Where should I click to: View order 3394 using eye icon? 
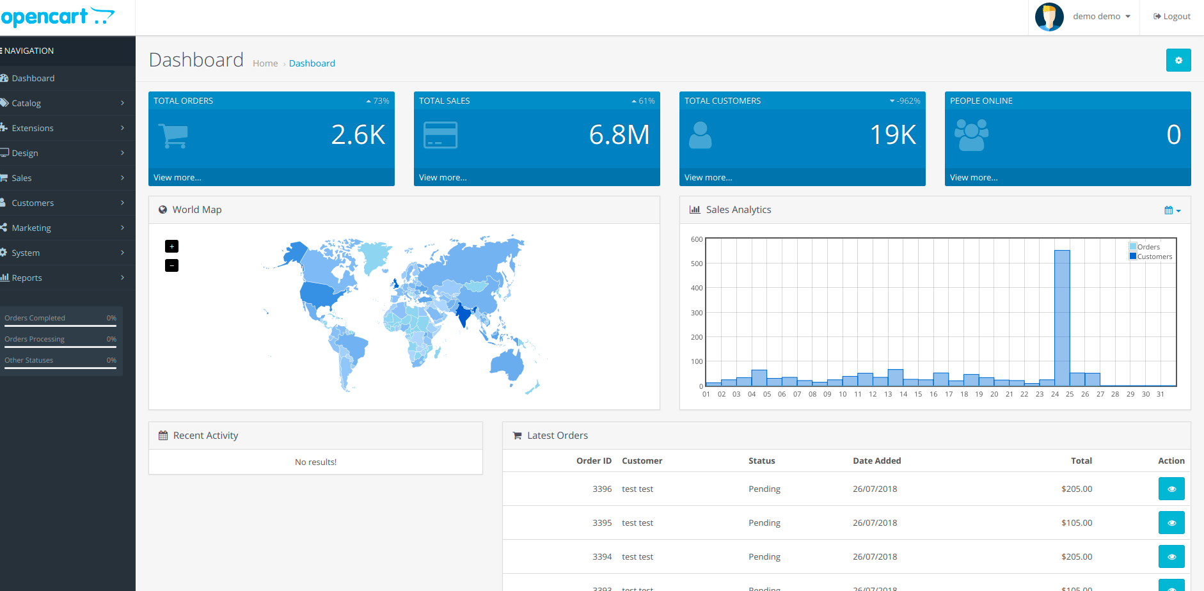1171,556
